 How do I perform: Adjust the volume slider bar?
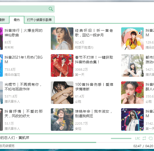121,138
